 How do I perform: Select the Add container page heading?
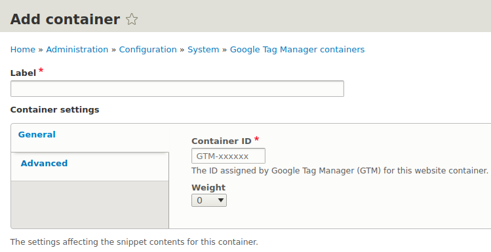(65, 20)
